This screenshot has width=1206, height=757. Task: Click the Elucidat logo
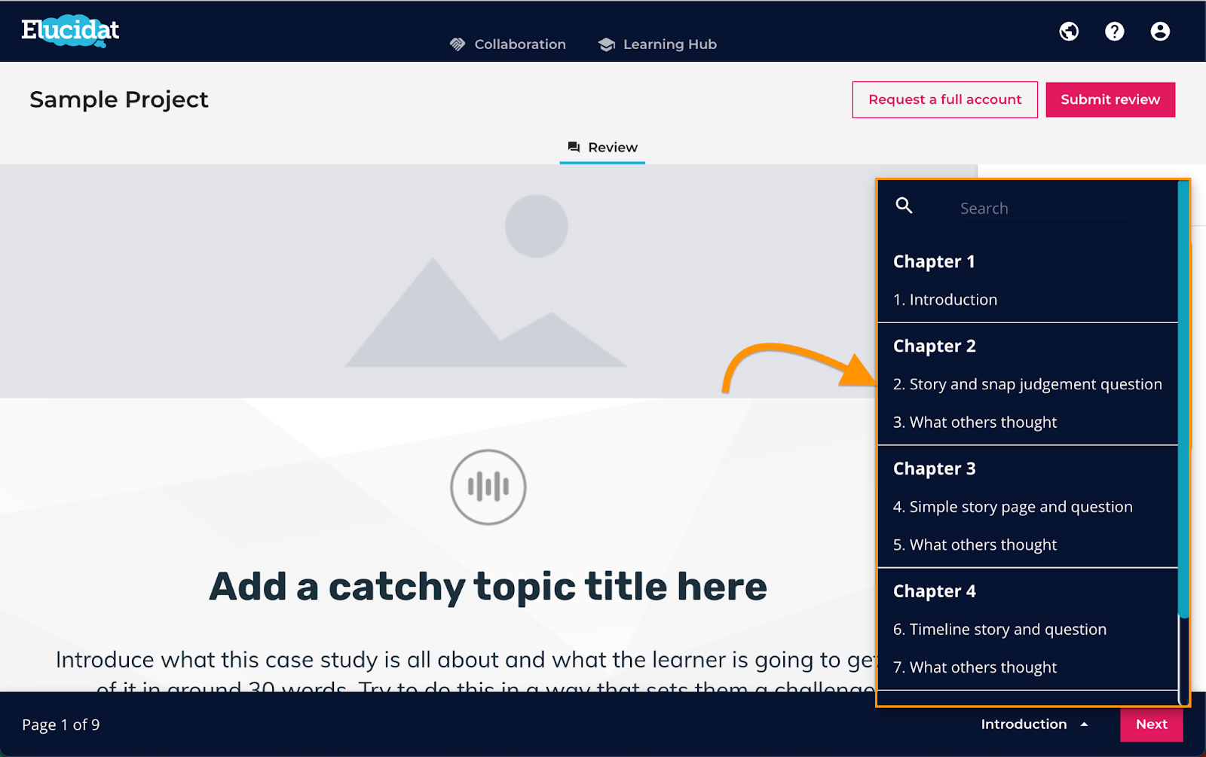point(70,31)
